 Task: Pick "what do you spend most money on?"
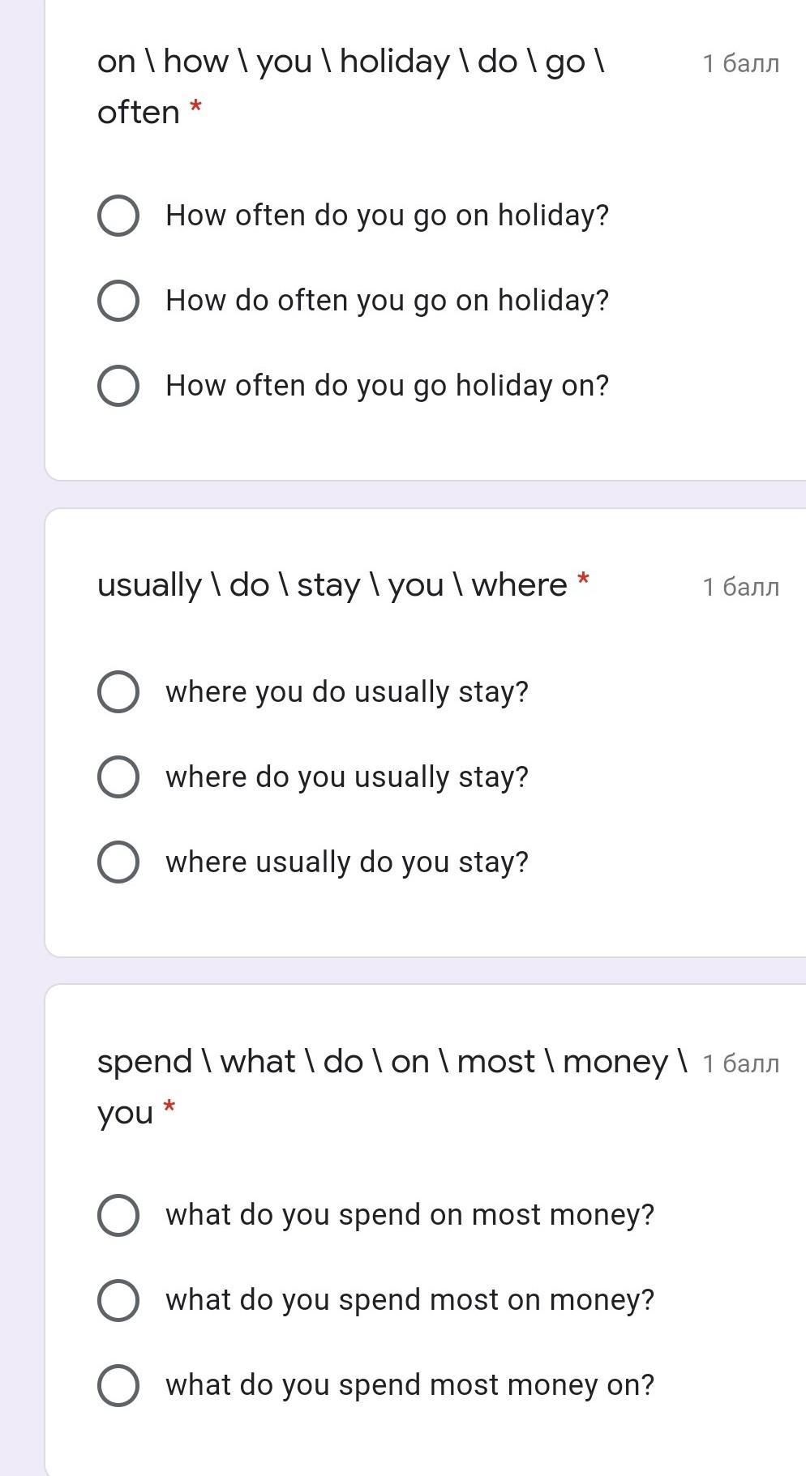118,1385
